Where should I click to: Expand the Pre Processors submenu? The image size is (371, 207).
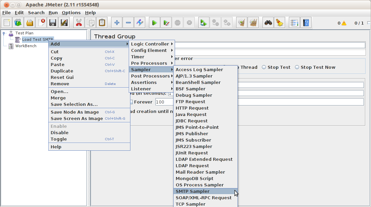tap(152, 63)
